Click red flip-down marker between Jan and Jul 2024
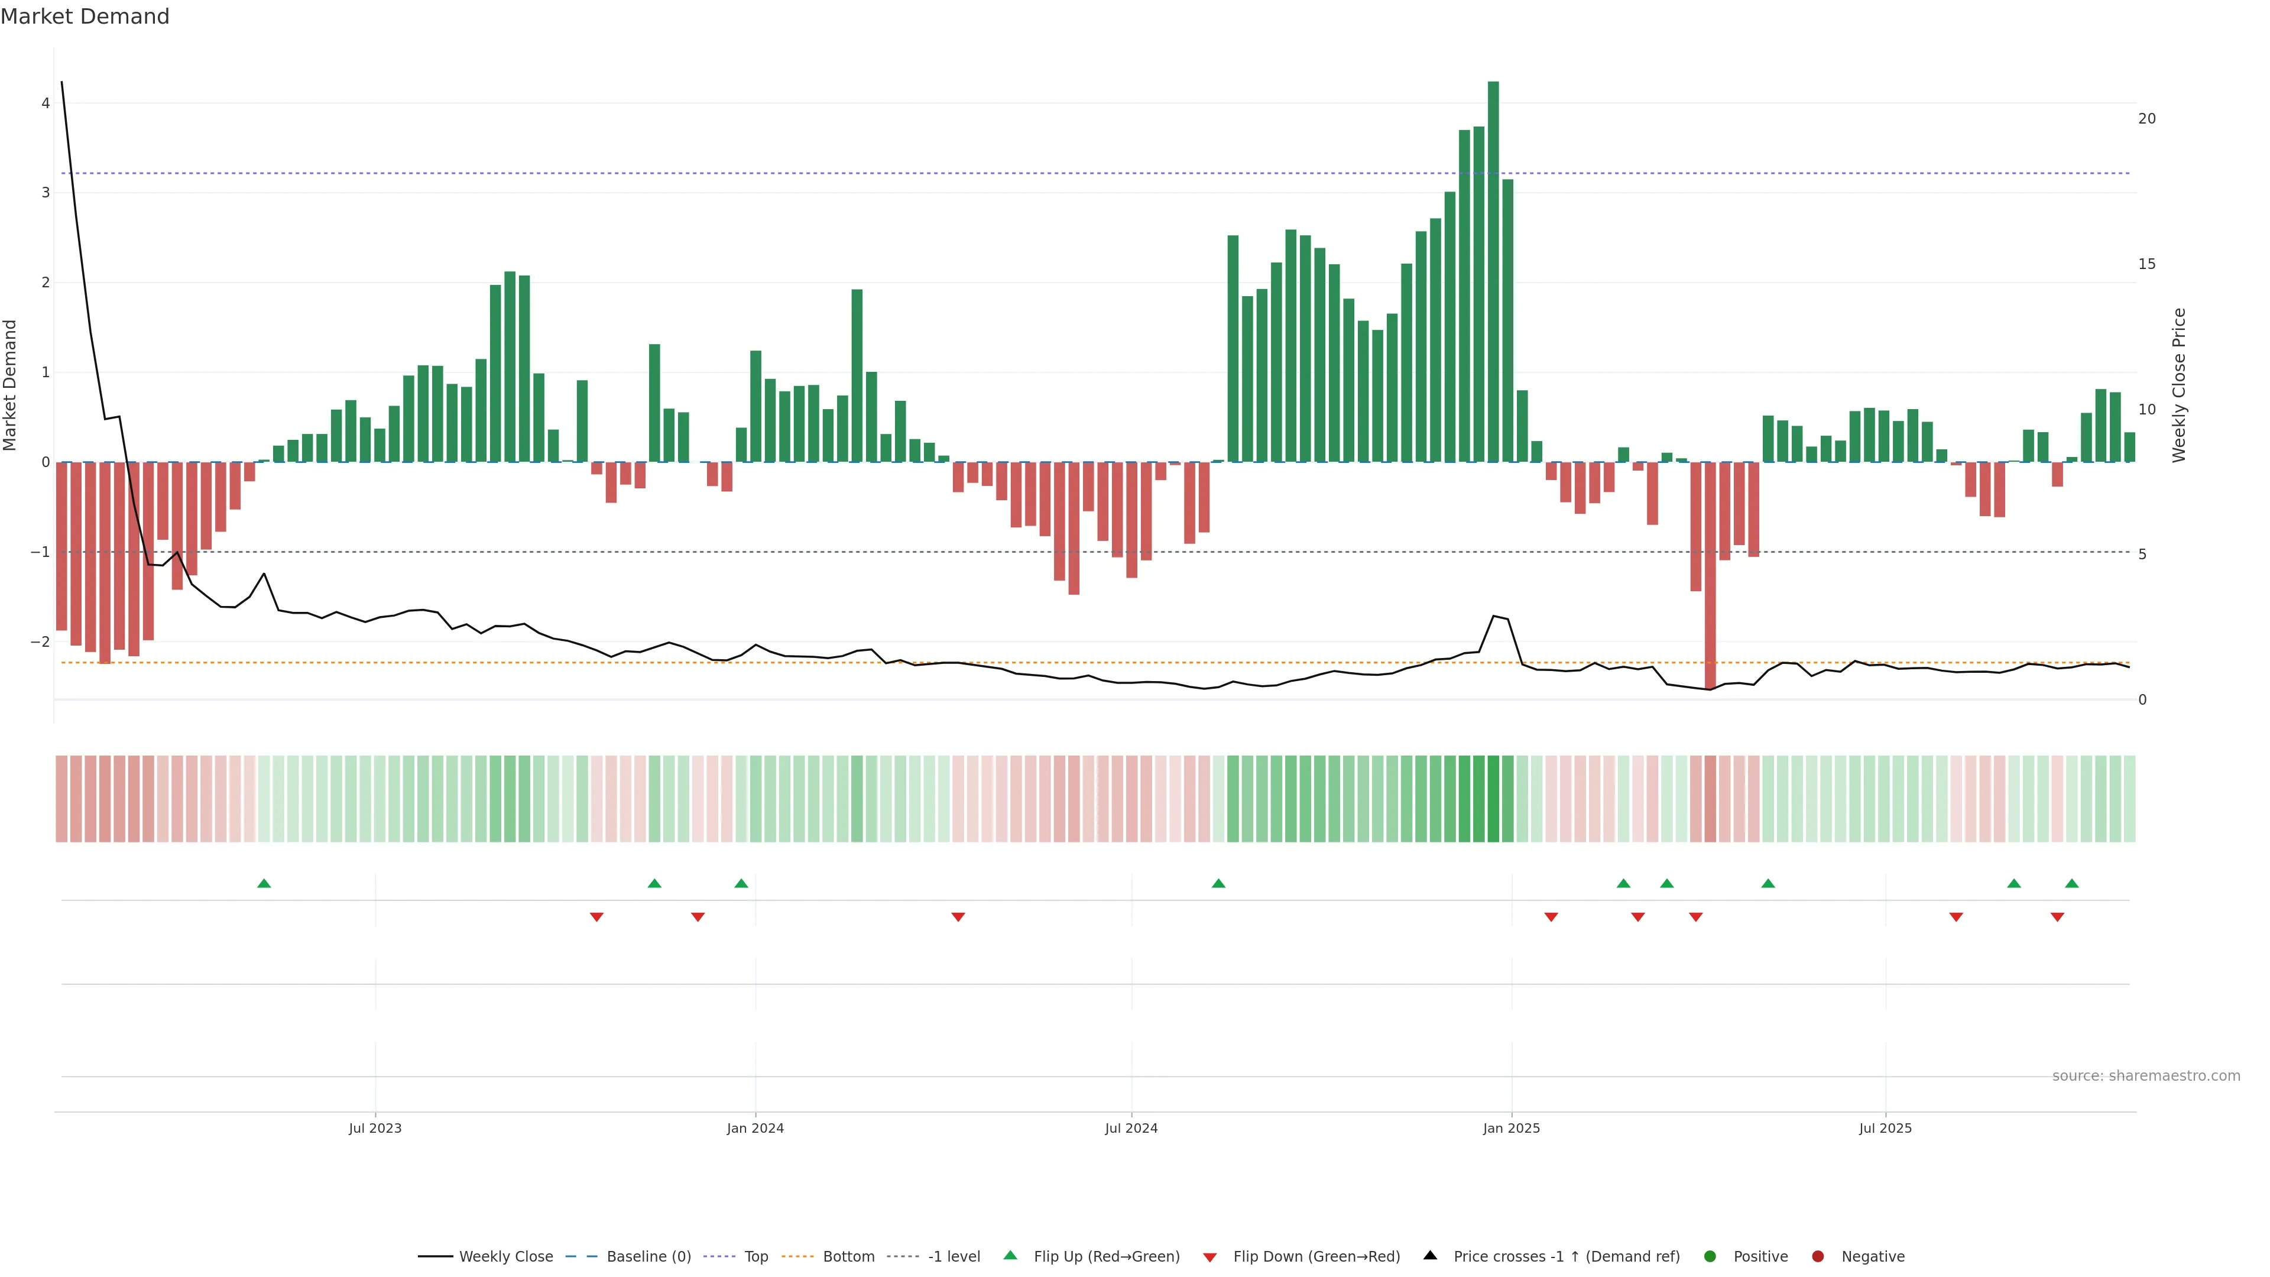This screenshot has width=2270, height=1277. pos(958,918)
